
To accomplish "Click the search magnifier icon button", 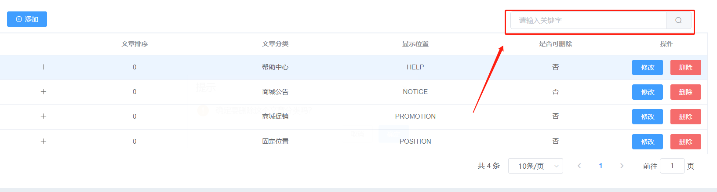I will coord(678,20).
